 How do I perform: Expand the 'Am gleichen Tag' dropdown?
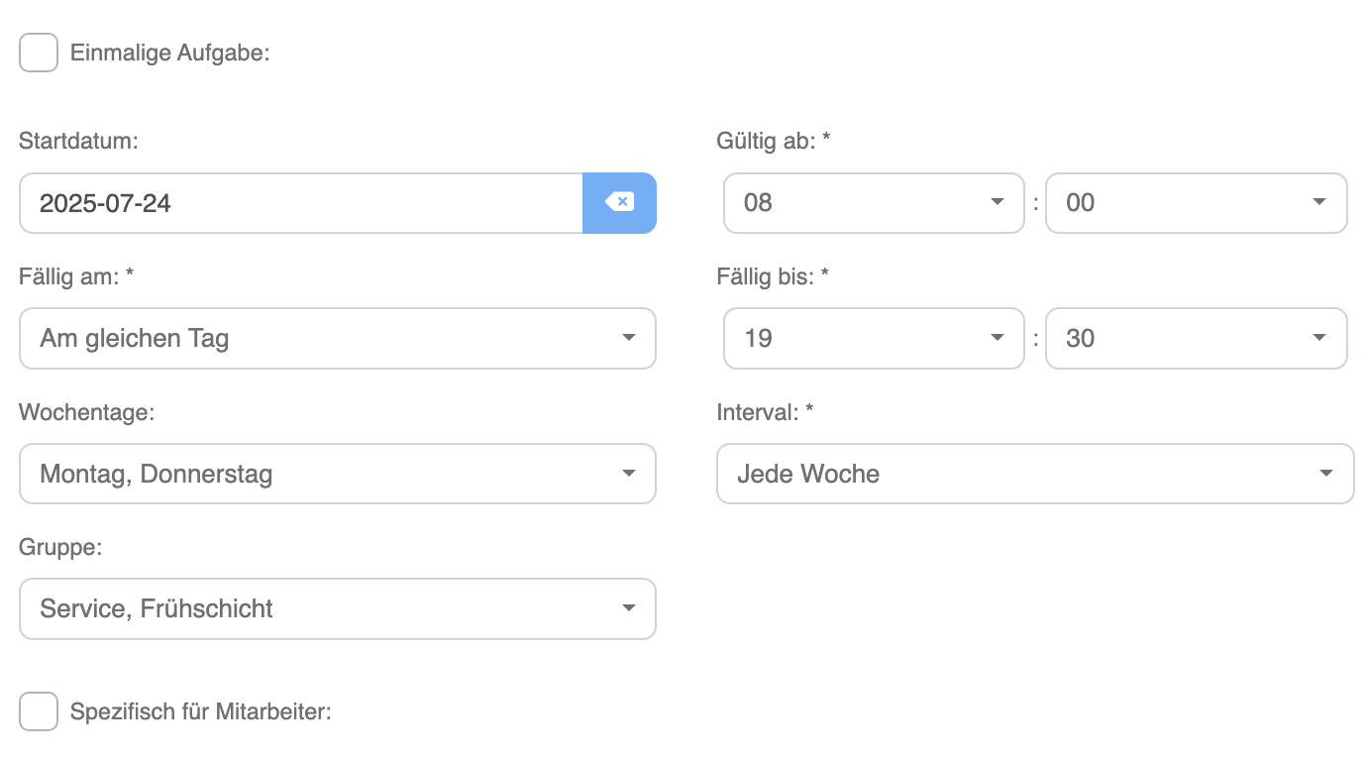tap(338, 338)
